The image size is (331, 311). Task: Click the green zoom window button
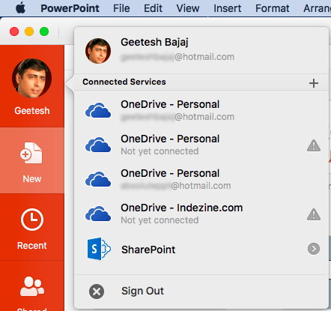tap(44, 31)
